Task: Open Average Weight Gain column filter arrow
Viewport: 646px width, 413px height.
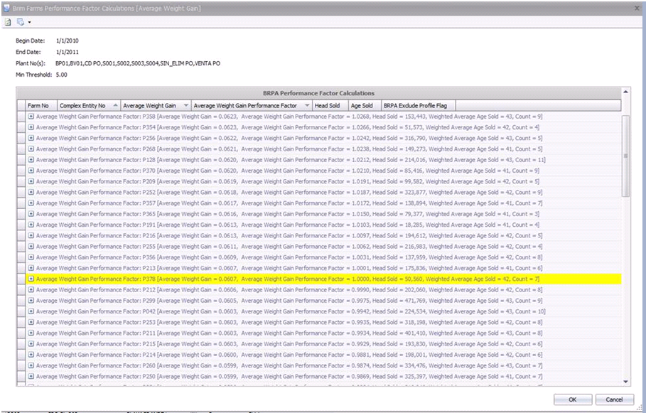Action: pyautogui.click(x=186, y=105)
